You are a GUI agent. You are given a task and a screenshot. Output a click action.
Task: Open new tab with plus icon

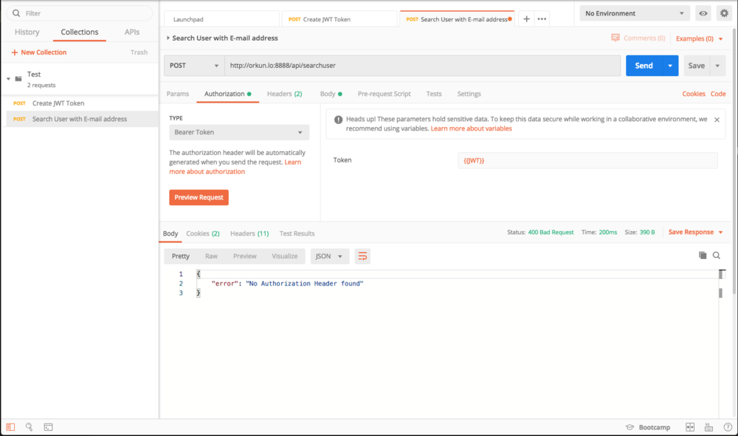(x=526, y=19)
